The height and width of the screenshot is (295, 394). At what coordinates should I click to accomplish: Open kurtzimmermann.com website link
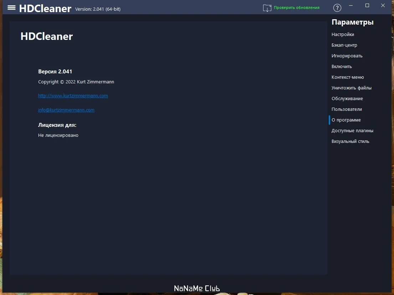(x=73, y=95)
